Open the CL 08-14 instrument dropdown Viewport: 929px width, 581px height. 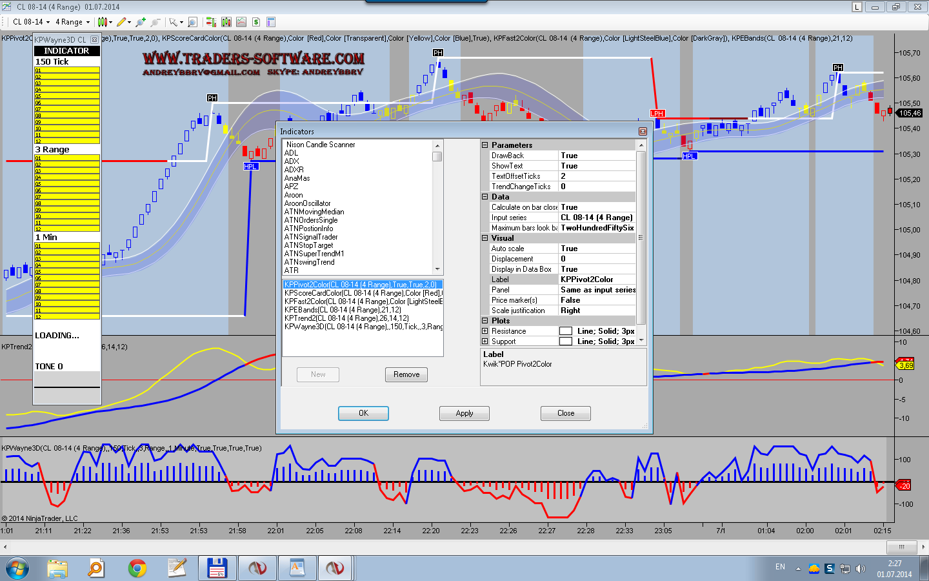coord(31,22)
